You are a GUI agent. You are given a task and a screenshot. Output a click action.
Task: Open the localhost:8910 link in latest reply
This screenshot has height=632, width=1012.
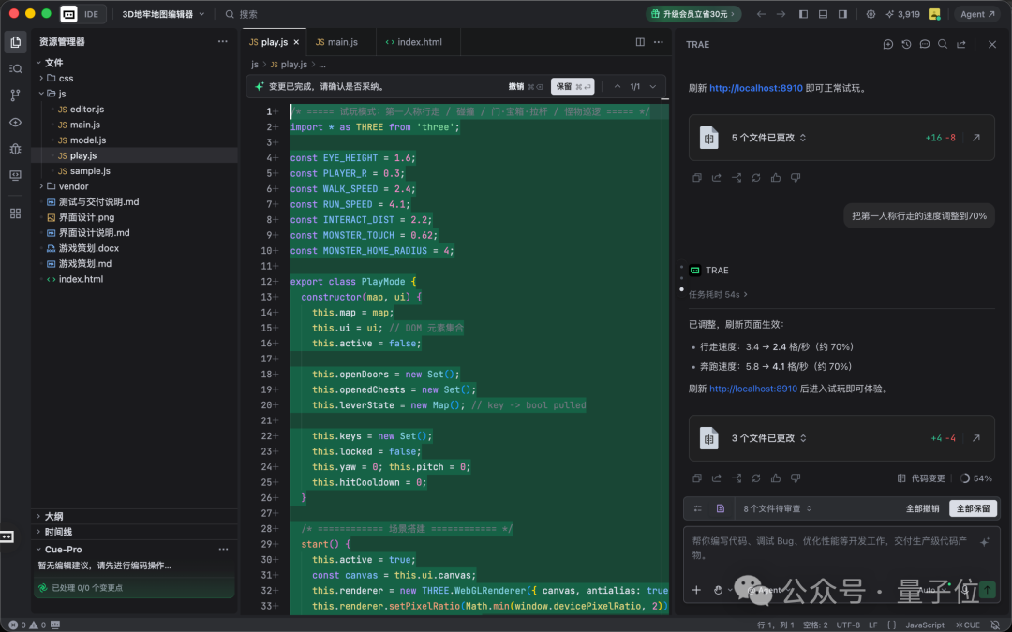[753, 389]
